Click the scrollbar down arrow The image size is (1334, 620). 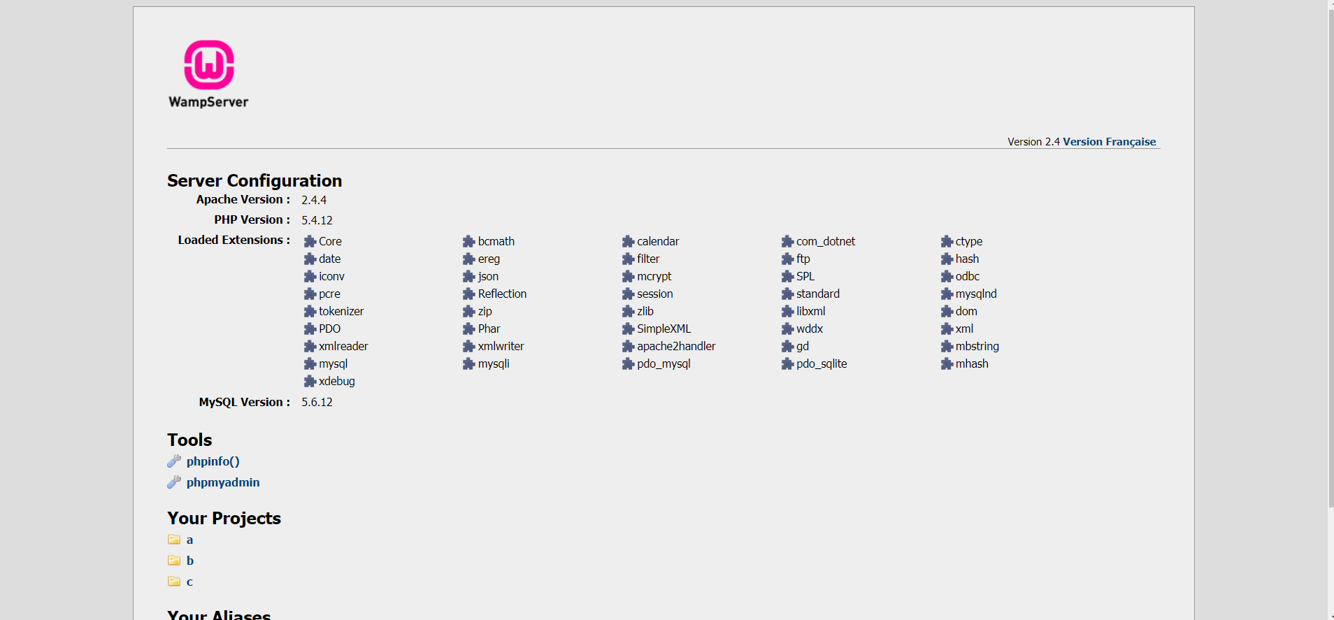(1331, 617)
